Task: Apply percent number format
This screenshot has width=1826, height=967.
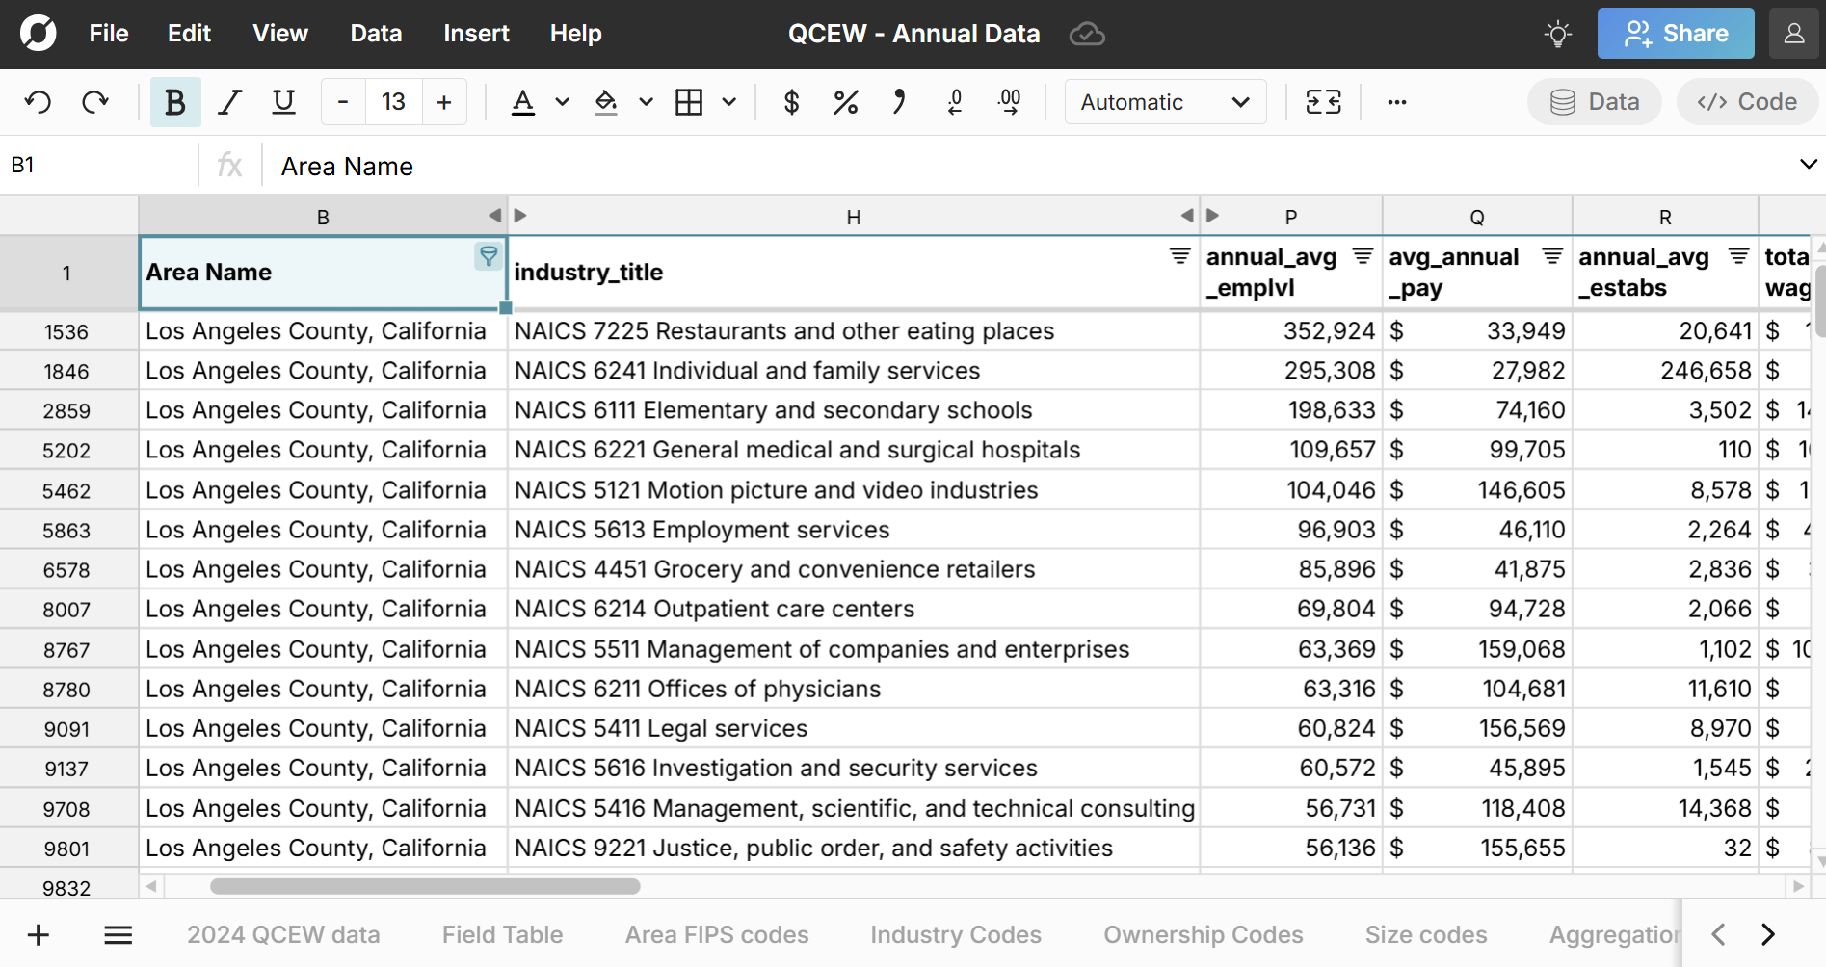Action: point(845,102)
